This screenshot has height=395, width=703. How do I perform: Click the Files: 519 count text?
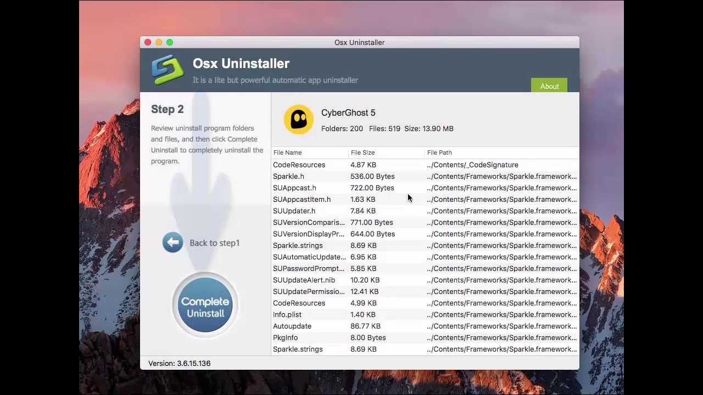(x=384, y=128)
